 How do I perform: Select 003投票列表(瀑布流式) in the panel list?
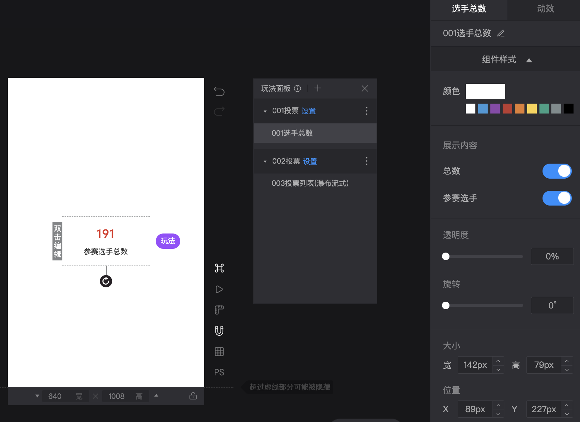click(x=315, y=183)
